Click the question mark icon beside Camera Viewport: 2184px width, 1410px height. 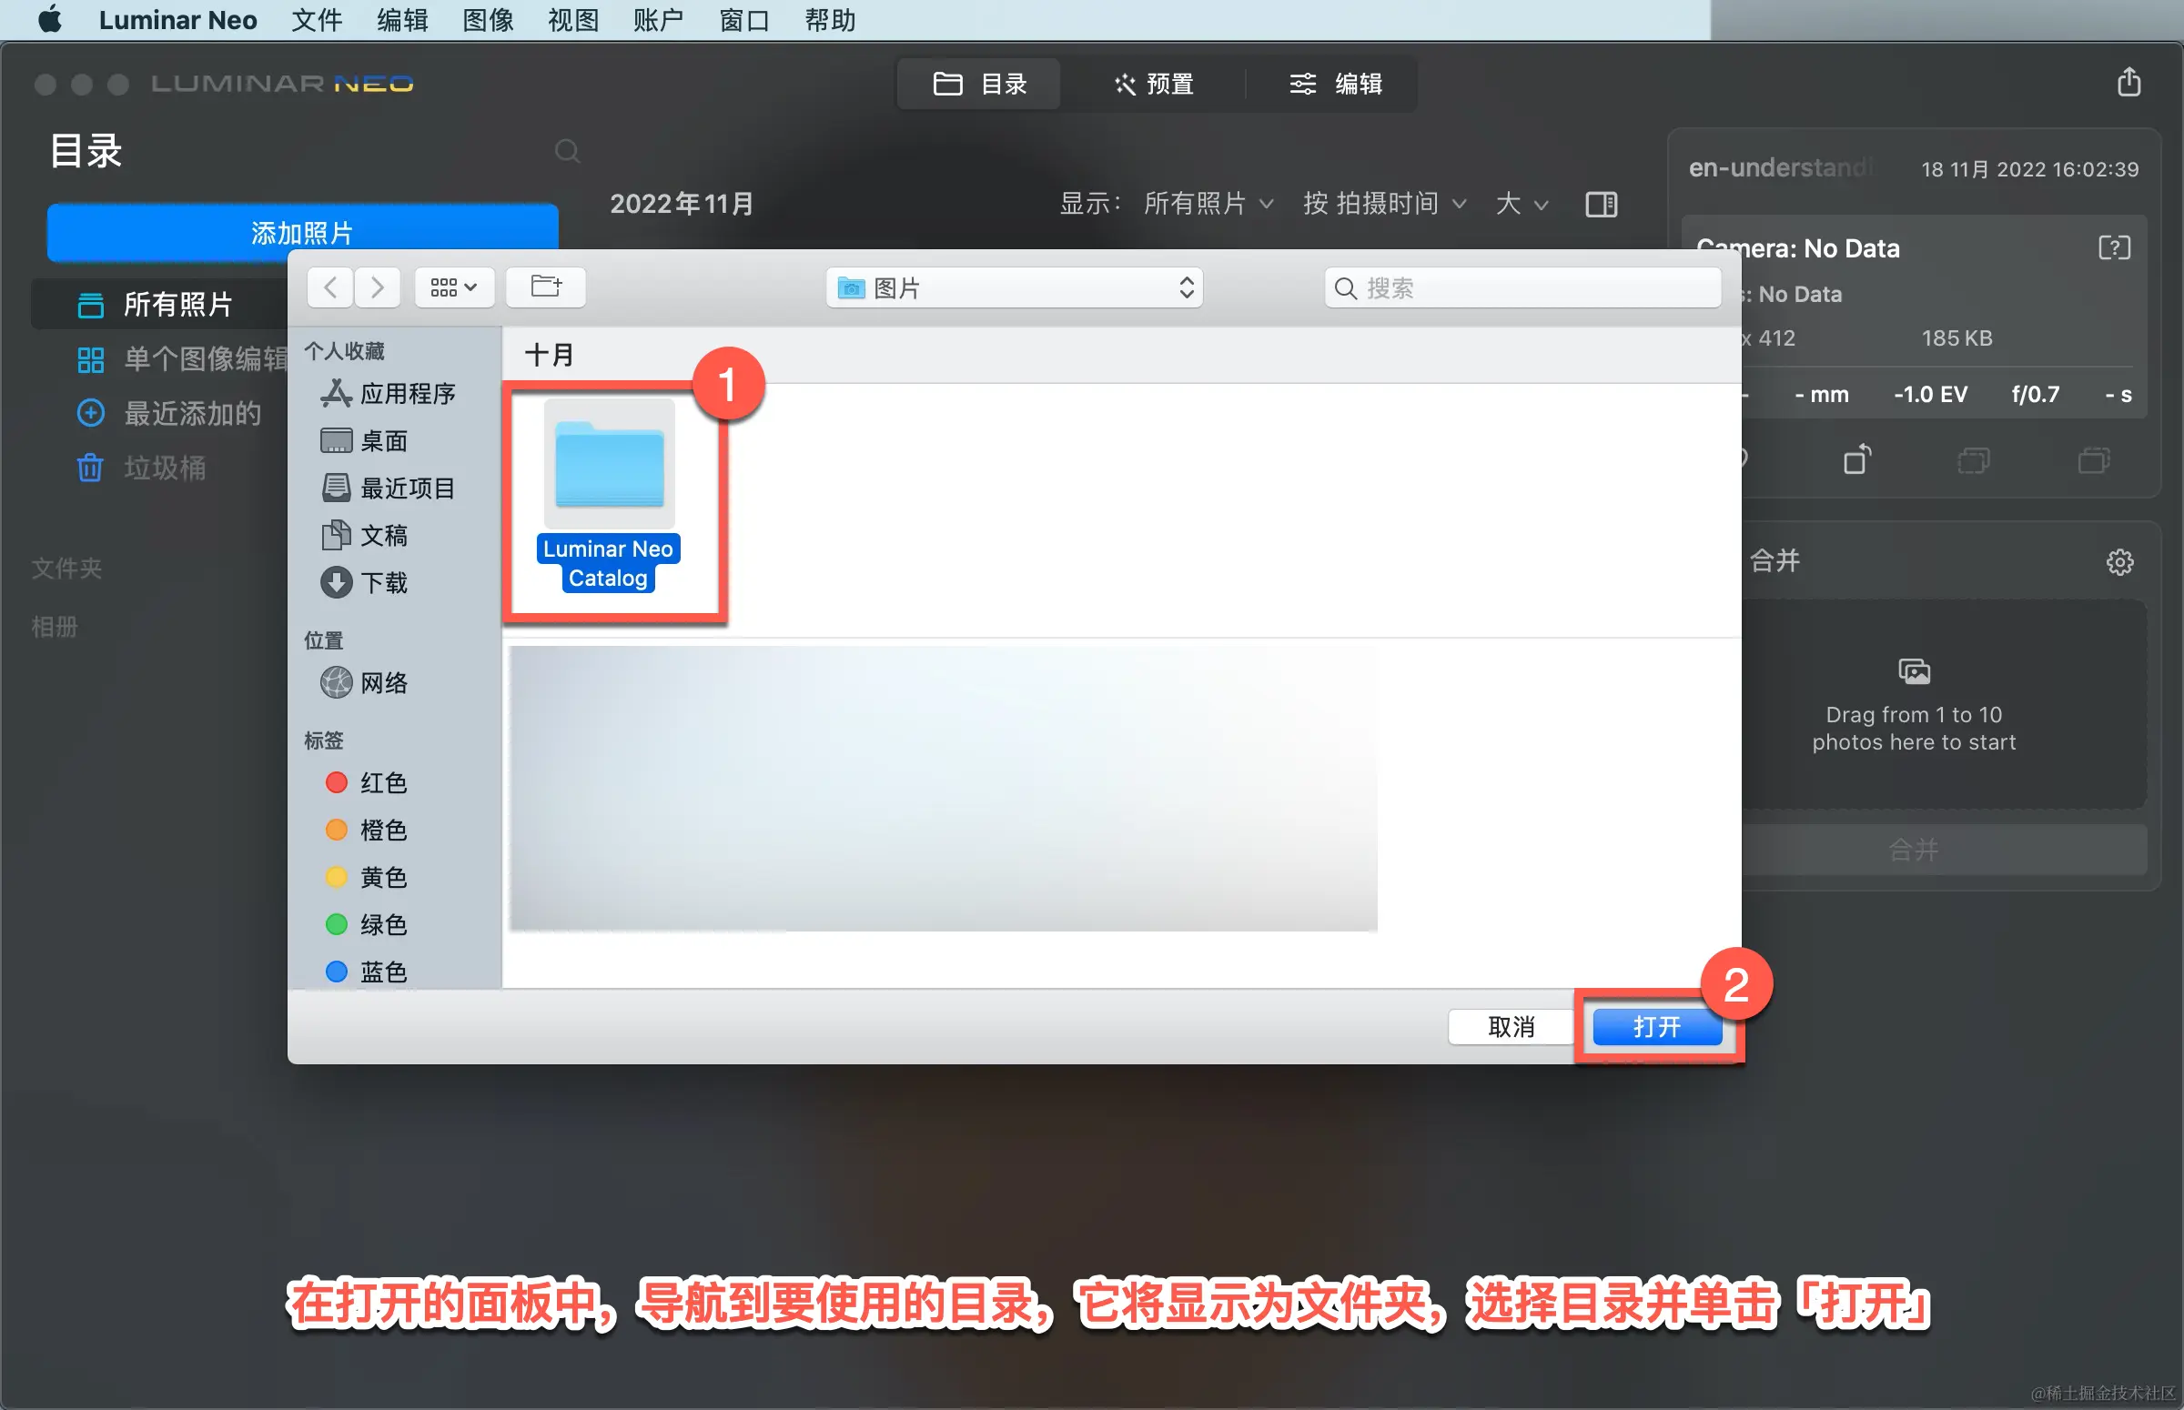[x=2114, y=248]
